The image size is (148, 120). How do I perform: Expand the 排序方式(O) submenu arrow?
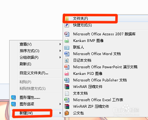(60, 51)
